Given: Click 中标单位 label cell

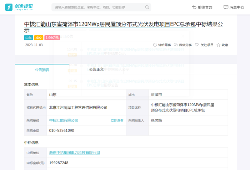Looking at the screenshot, I should click(35, 153).
